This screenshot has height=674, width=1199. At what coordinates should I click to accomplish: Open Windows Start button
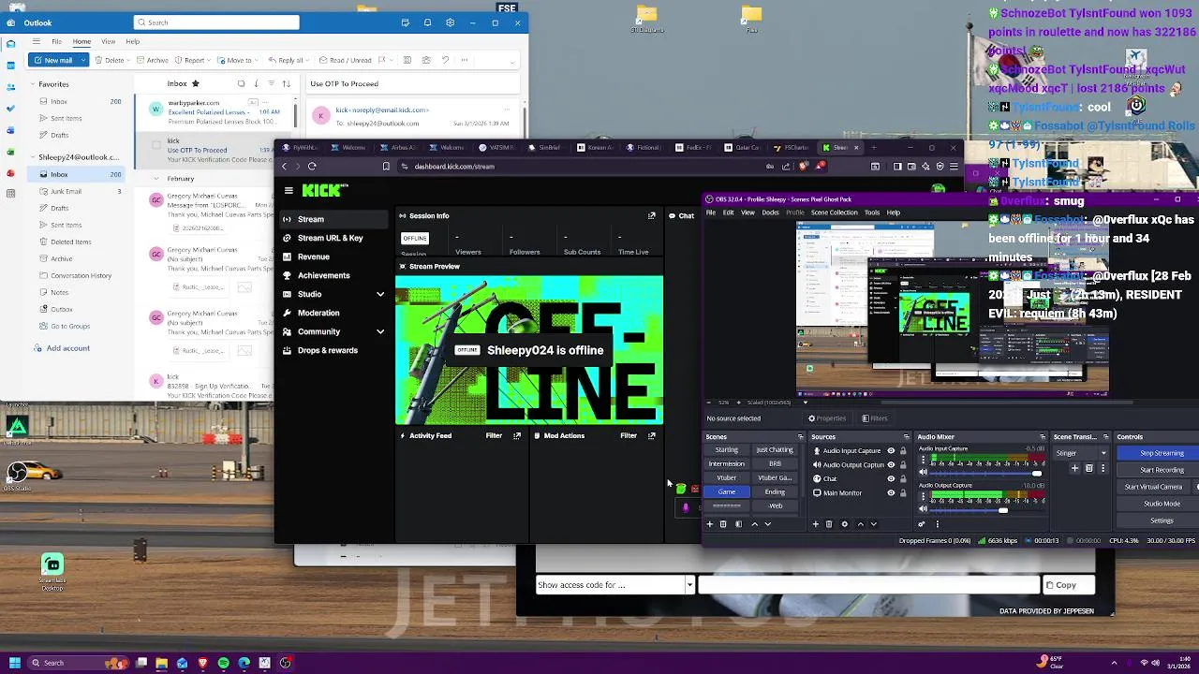[14, 663]
